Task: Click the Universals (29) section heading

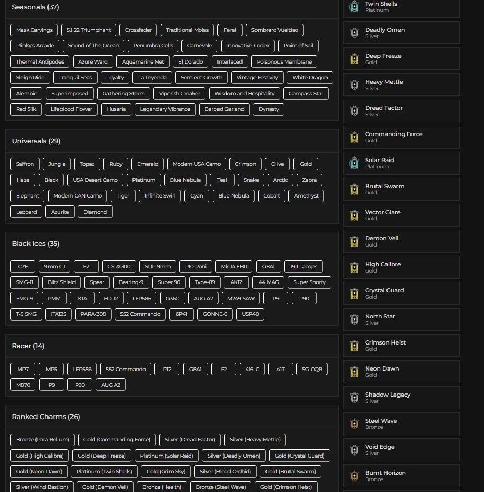Action: [x=36, y=141]
